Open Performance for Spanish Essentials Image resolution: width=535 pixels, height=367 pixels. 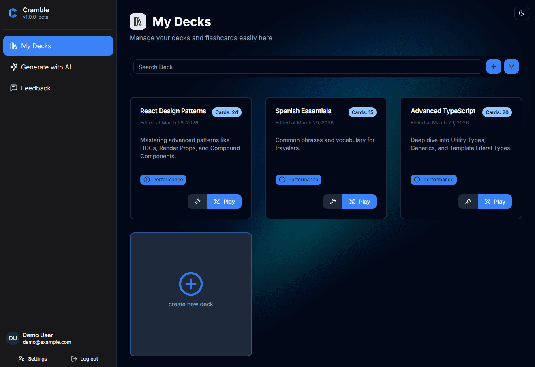tap(298, 180)
